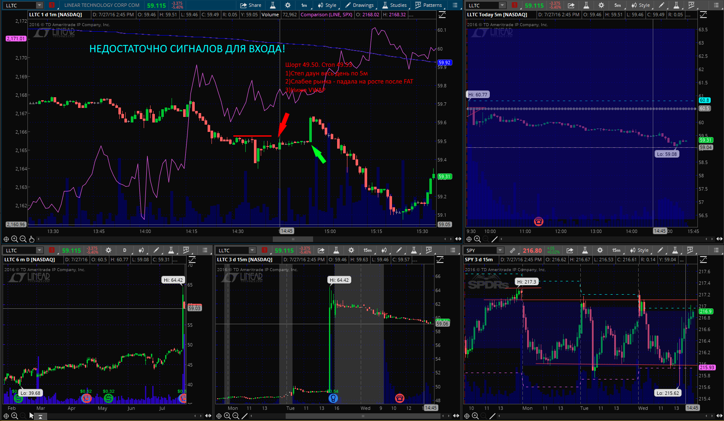Screen dimensions: 724x421
Task: Expand SPY symbol dropdown
Action: [x=500, y=250]
